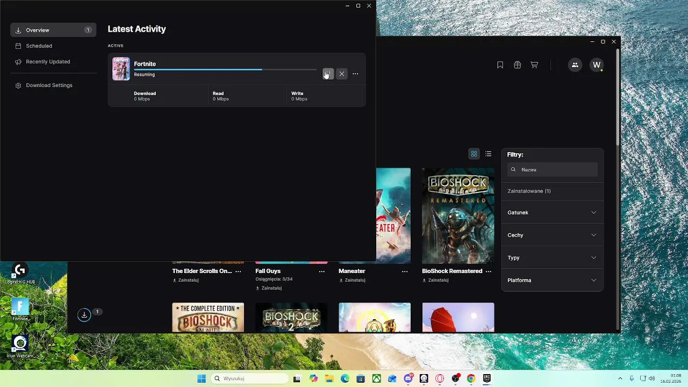This screenshot has height=387, width=688.
Task: Expand the Platforma filter
Action: pyautogui.click(x=552, y=280)
